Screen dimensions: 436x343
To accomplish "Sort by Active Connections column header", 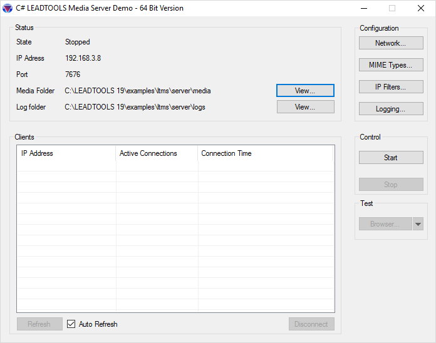I will click(157, 153).
